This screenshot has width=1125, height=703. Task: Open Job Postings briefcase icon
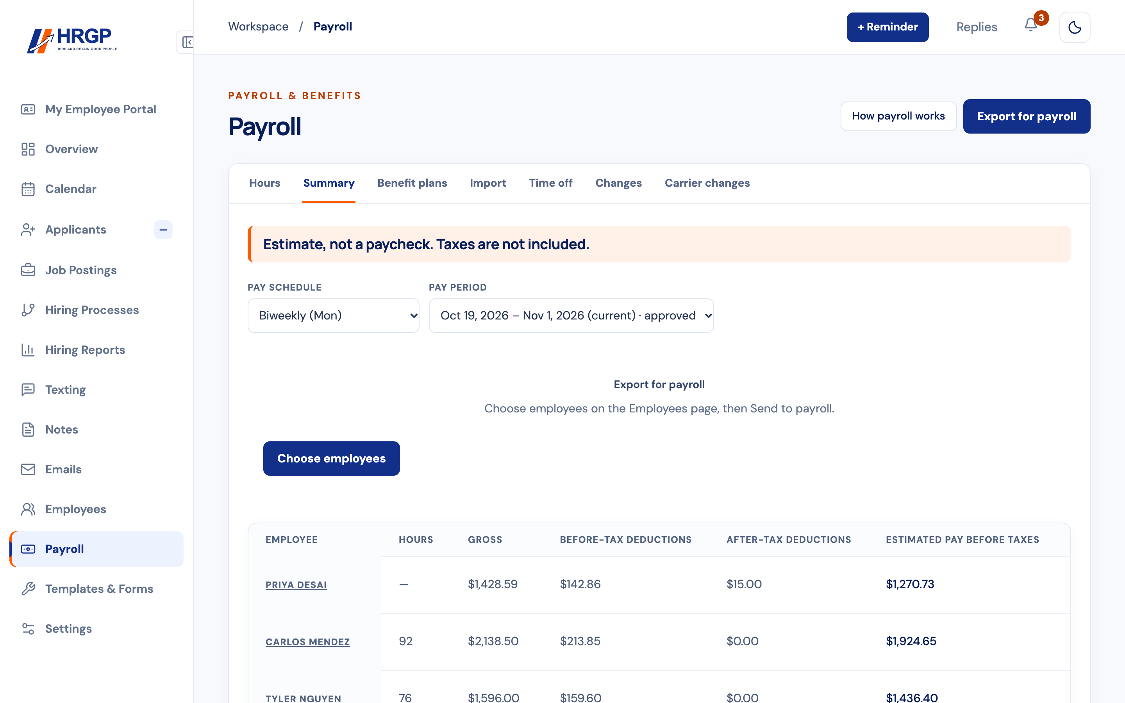[x=28, y=270]
